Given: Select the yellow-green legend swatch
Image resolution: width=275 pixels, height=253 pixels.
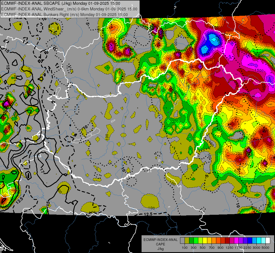Looking at the screenshot, I should coord(200,241).
